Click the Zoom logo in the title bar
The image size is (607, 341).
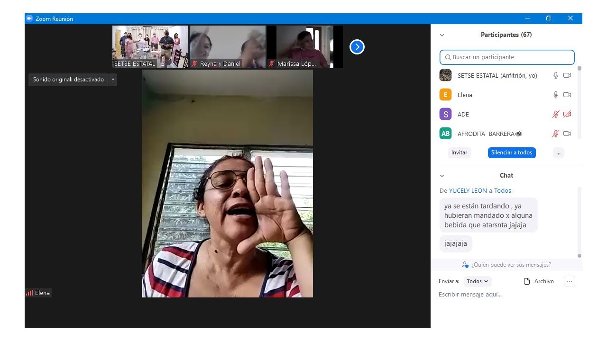pos(29,18)
